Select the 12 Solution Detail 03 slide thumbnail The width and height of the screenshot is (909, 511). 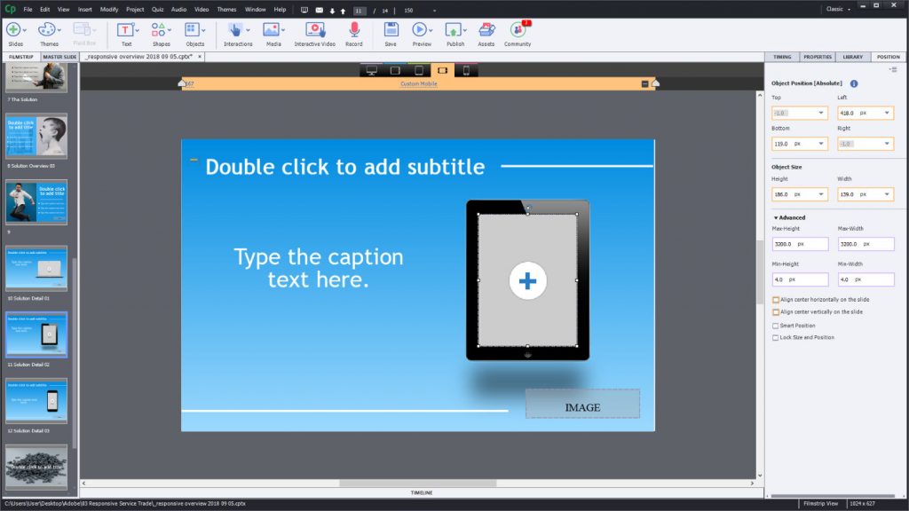coord(36,401)
